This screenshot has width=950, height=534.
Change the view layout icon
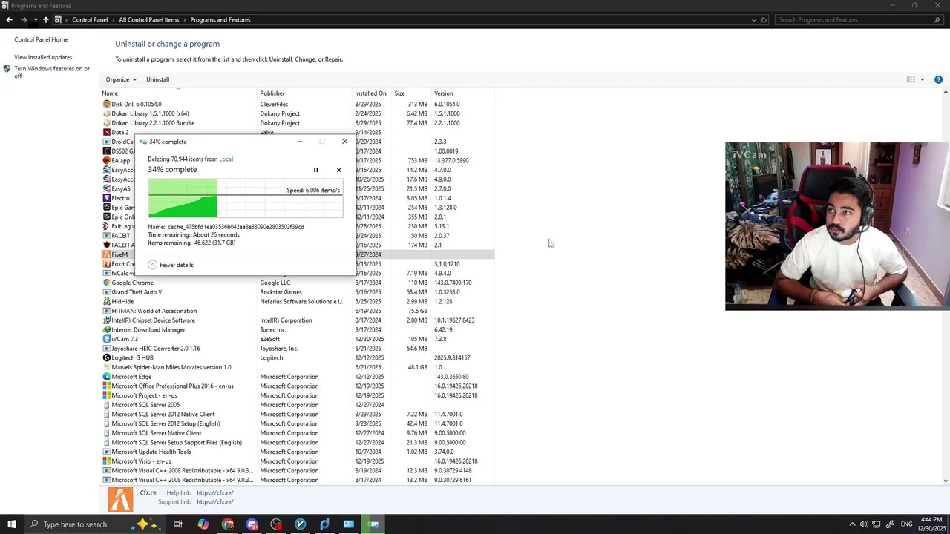pyautogui.click(x=911, y=79)
